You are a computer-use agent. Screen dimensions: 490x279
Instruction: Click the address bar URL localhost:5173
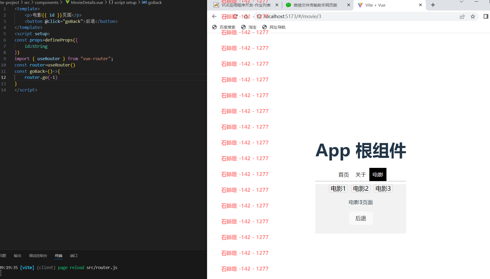(x=292, y=16)
